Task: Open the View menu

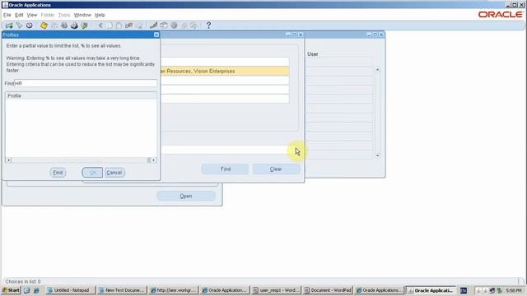Action: [x=32, y=15]
